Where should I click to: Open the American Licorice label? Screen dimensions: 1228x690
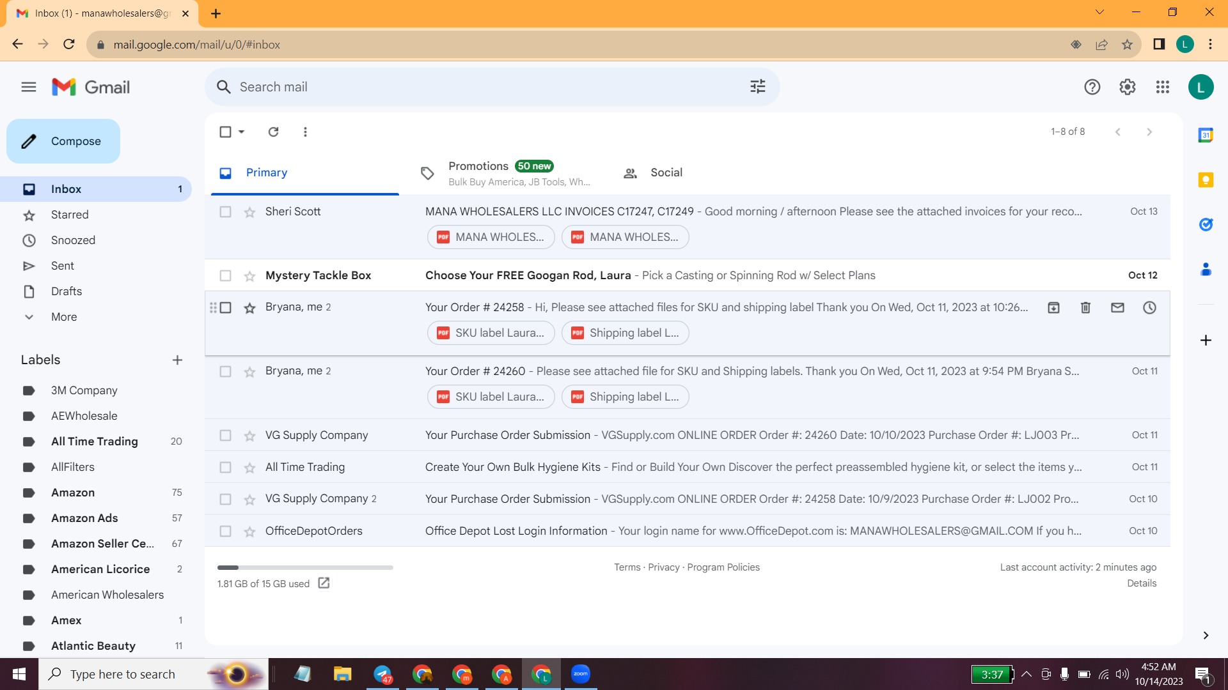point(100,569)
